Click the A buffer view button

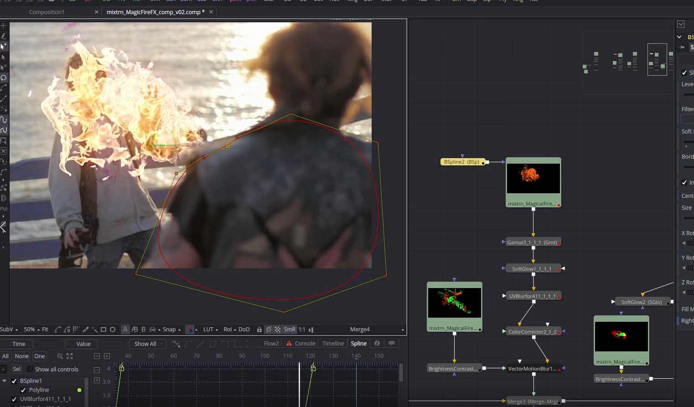(125, 330)
